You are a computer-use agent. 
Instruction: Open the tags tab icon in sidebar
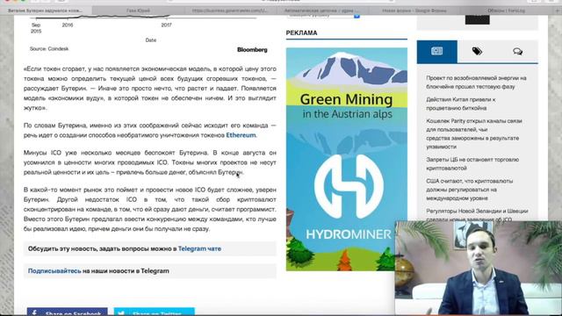point(477,51)
